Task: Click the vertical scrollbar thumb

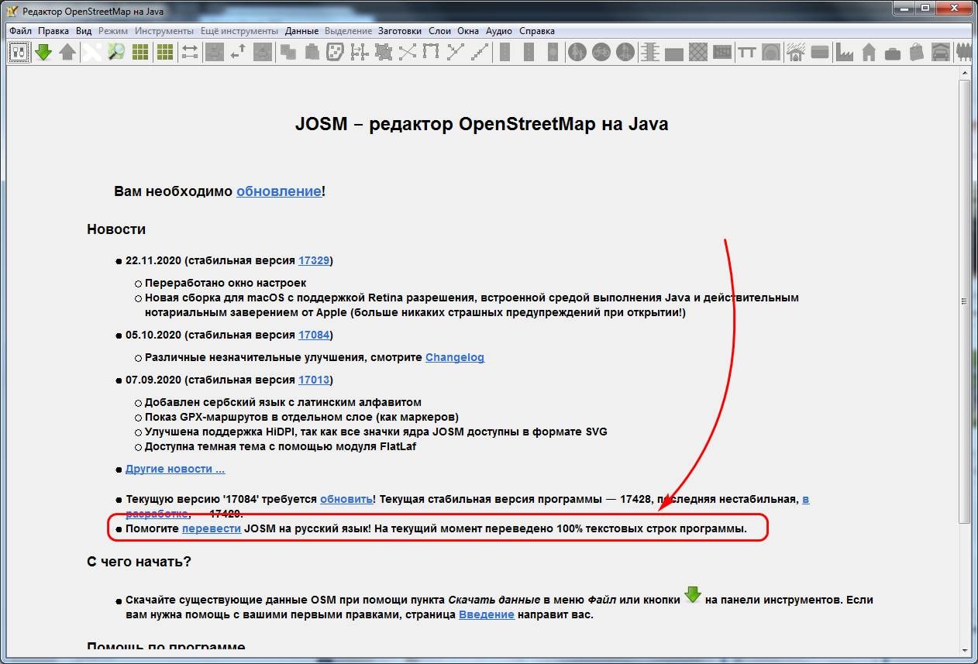Action: pos(964,301)
